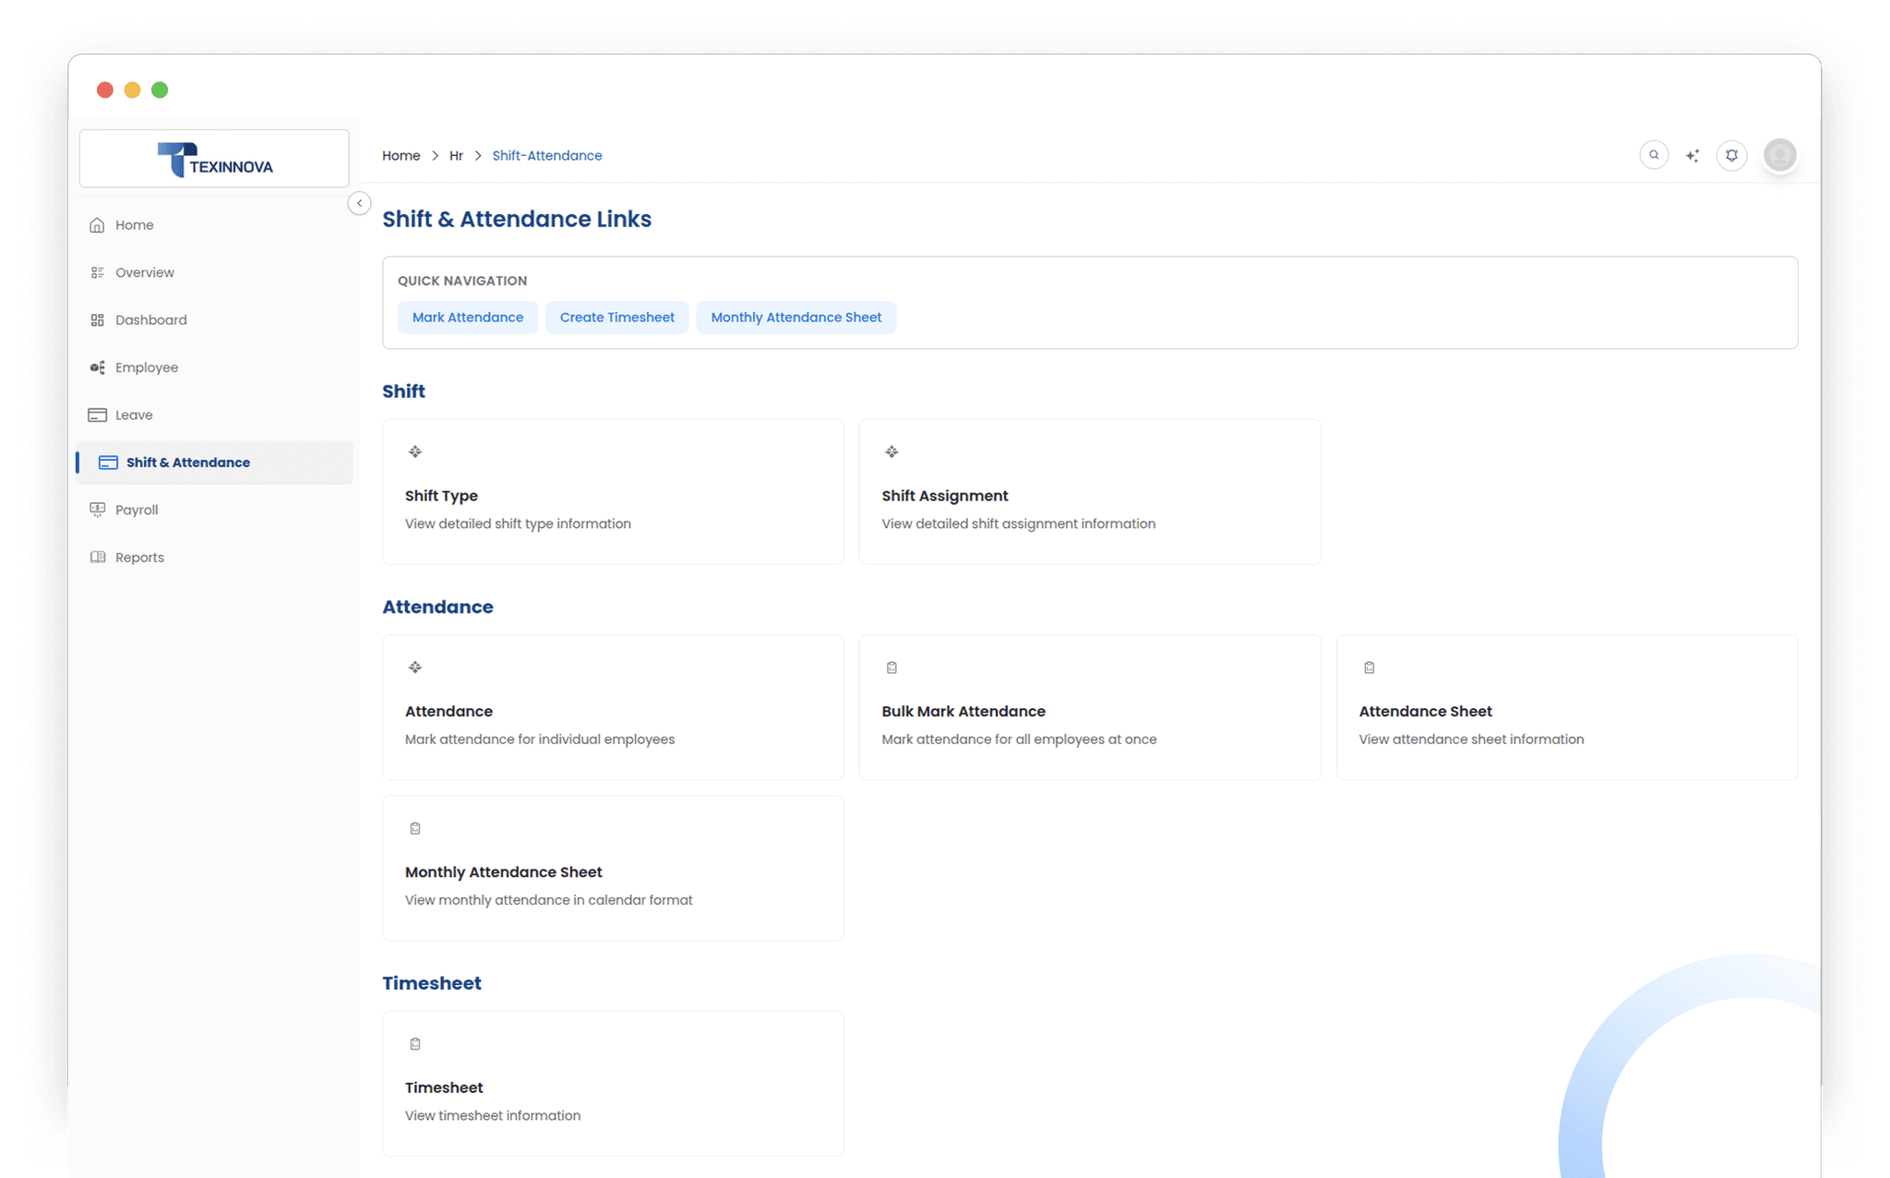Open the search icon in top bar
1890x1178 pixels.
(1653, 155)
